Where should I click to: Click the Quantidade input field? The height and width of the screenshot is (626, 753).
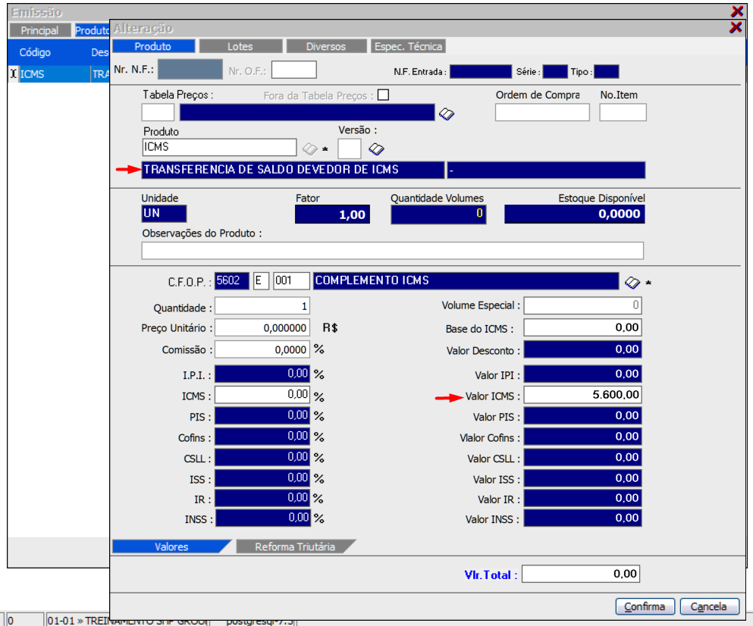262,307
